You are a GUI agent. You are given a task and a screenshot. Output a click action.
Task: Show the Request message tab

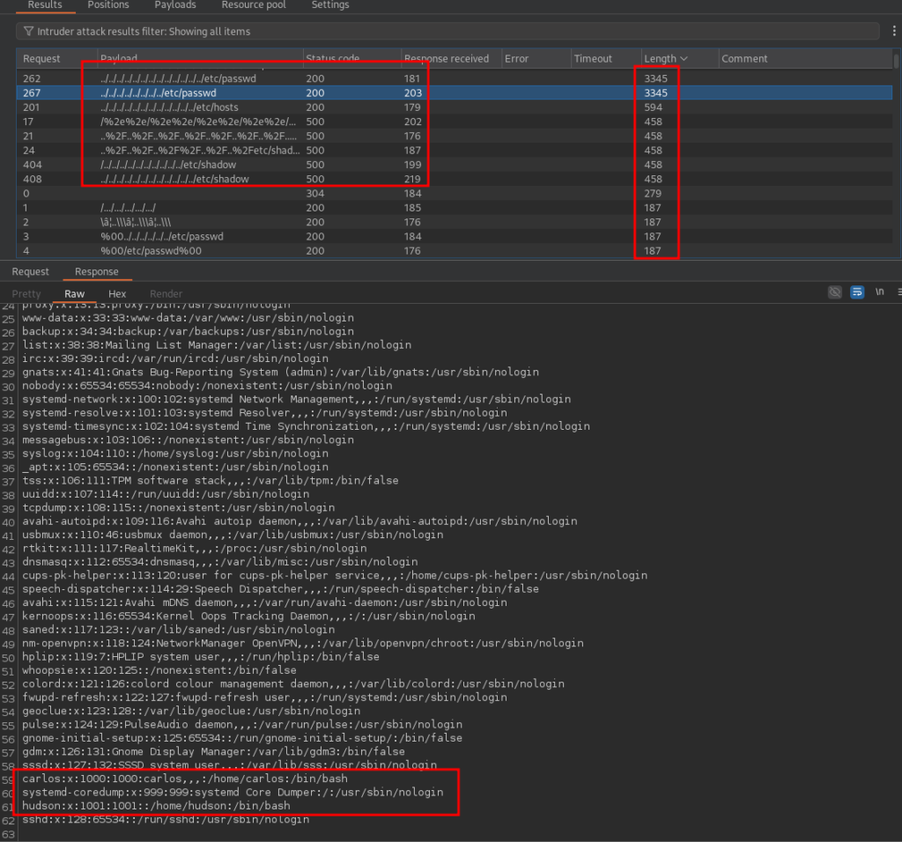pyautogui.click(x=31, y=271)
